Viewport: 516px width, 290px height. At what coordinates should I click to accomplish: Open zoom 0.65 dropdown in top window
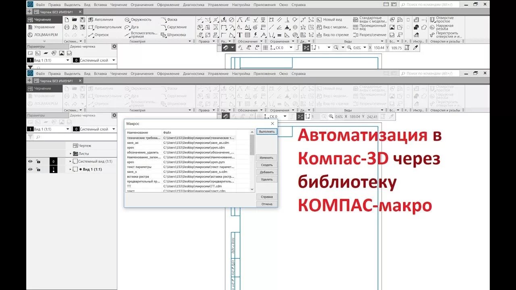coord(365,48)
